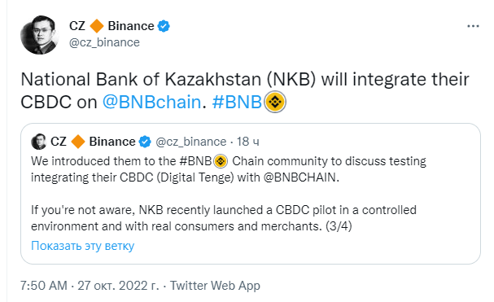Click small avatar in the quoted tweet
This screenshot has width=494, height=302.
(x=39, y=142)
